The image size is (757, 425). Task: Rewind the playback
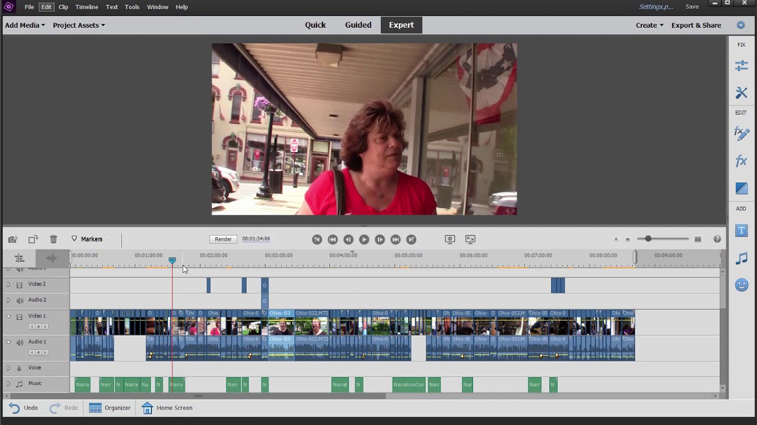tap(332, 239)
